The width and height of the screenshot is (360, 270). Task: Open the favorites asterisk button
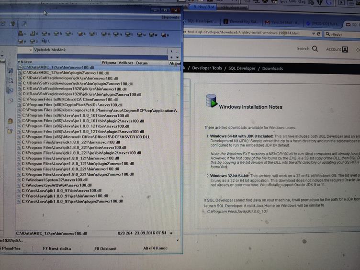click(171, 57)
